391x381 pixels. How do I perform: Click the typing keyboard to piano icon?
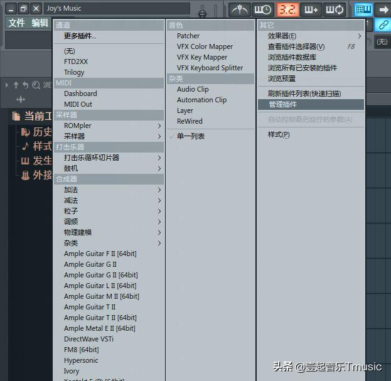pyautogui.click(x=363, y=9)
